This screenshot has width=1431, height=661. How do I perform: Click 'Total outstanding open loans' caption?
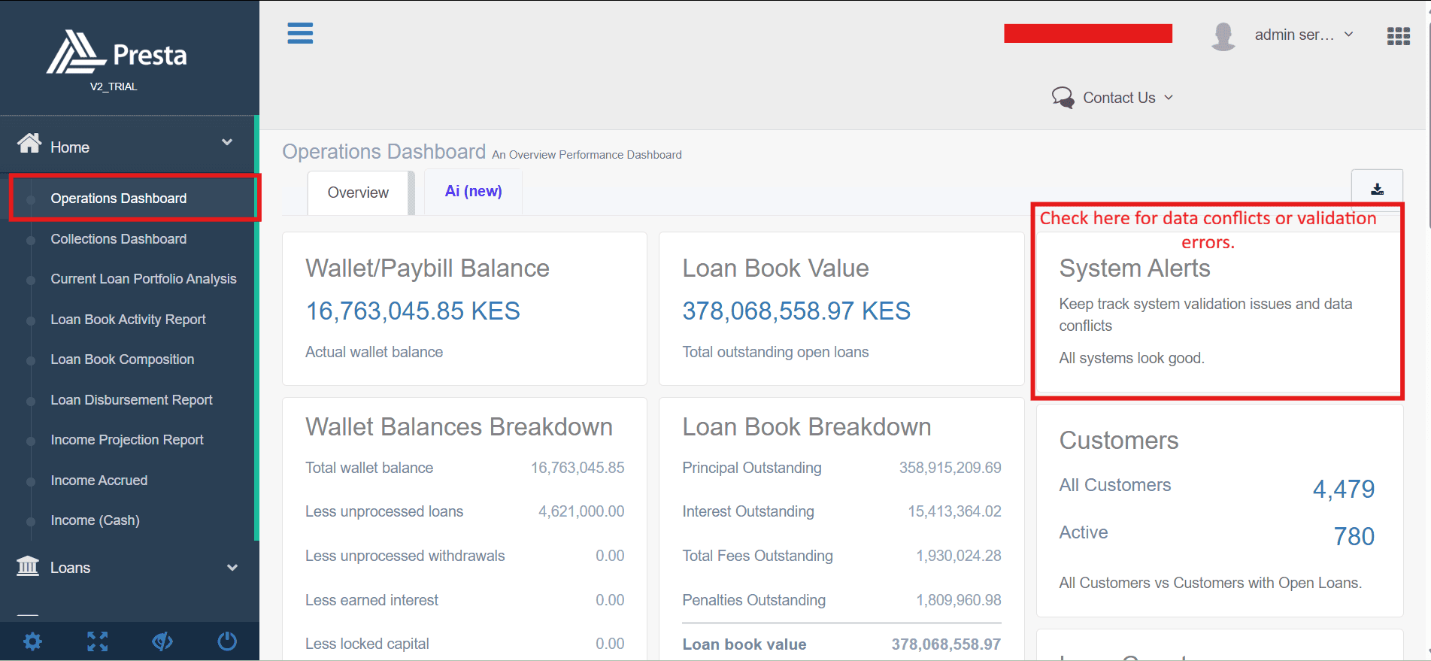[x=775, y=352]
